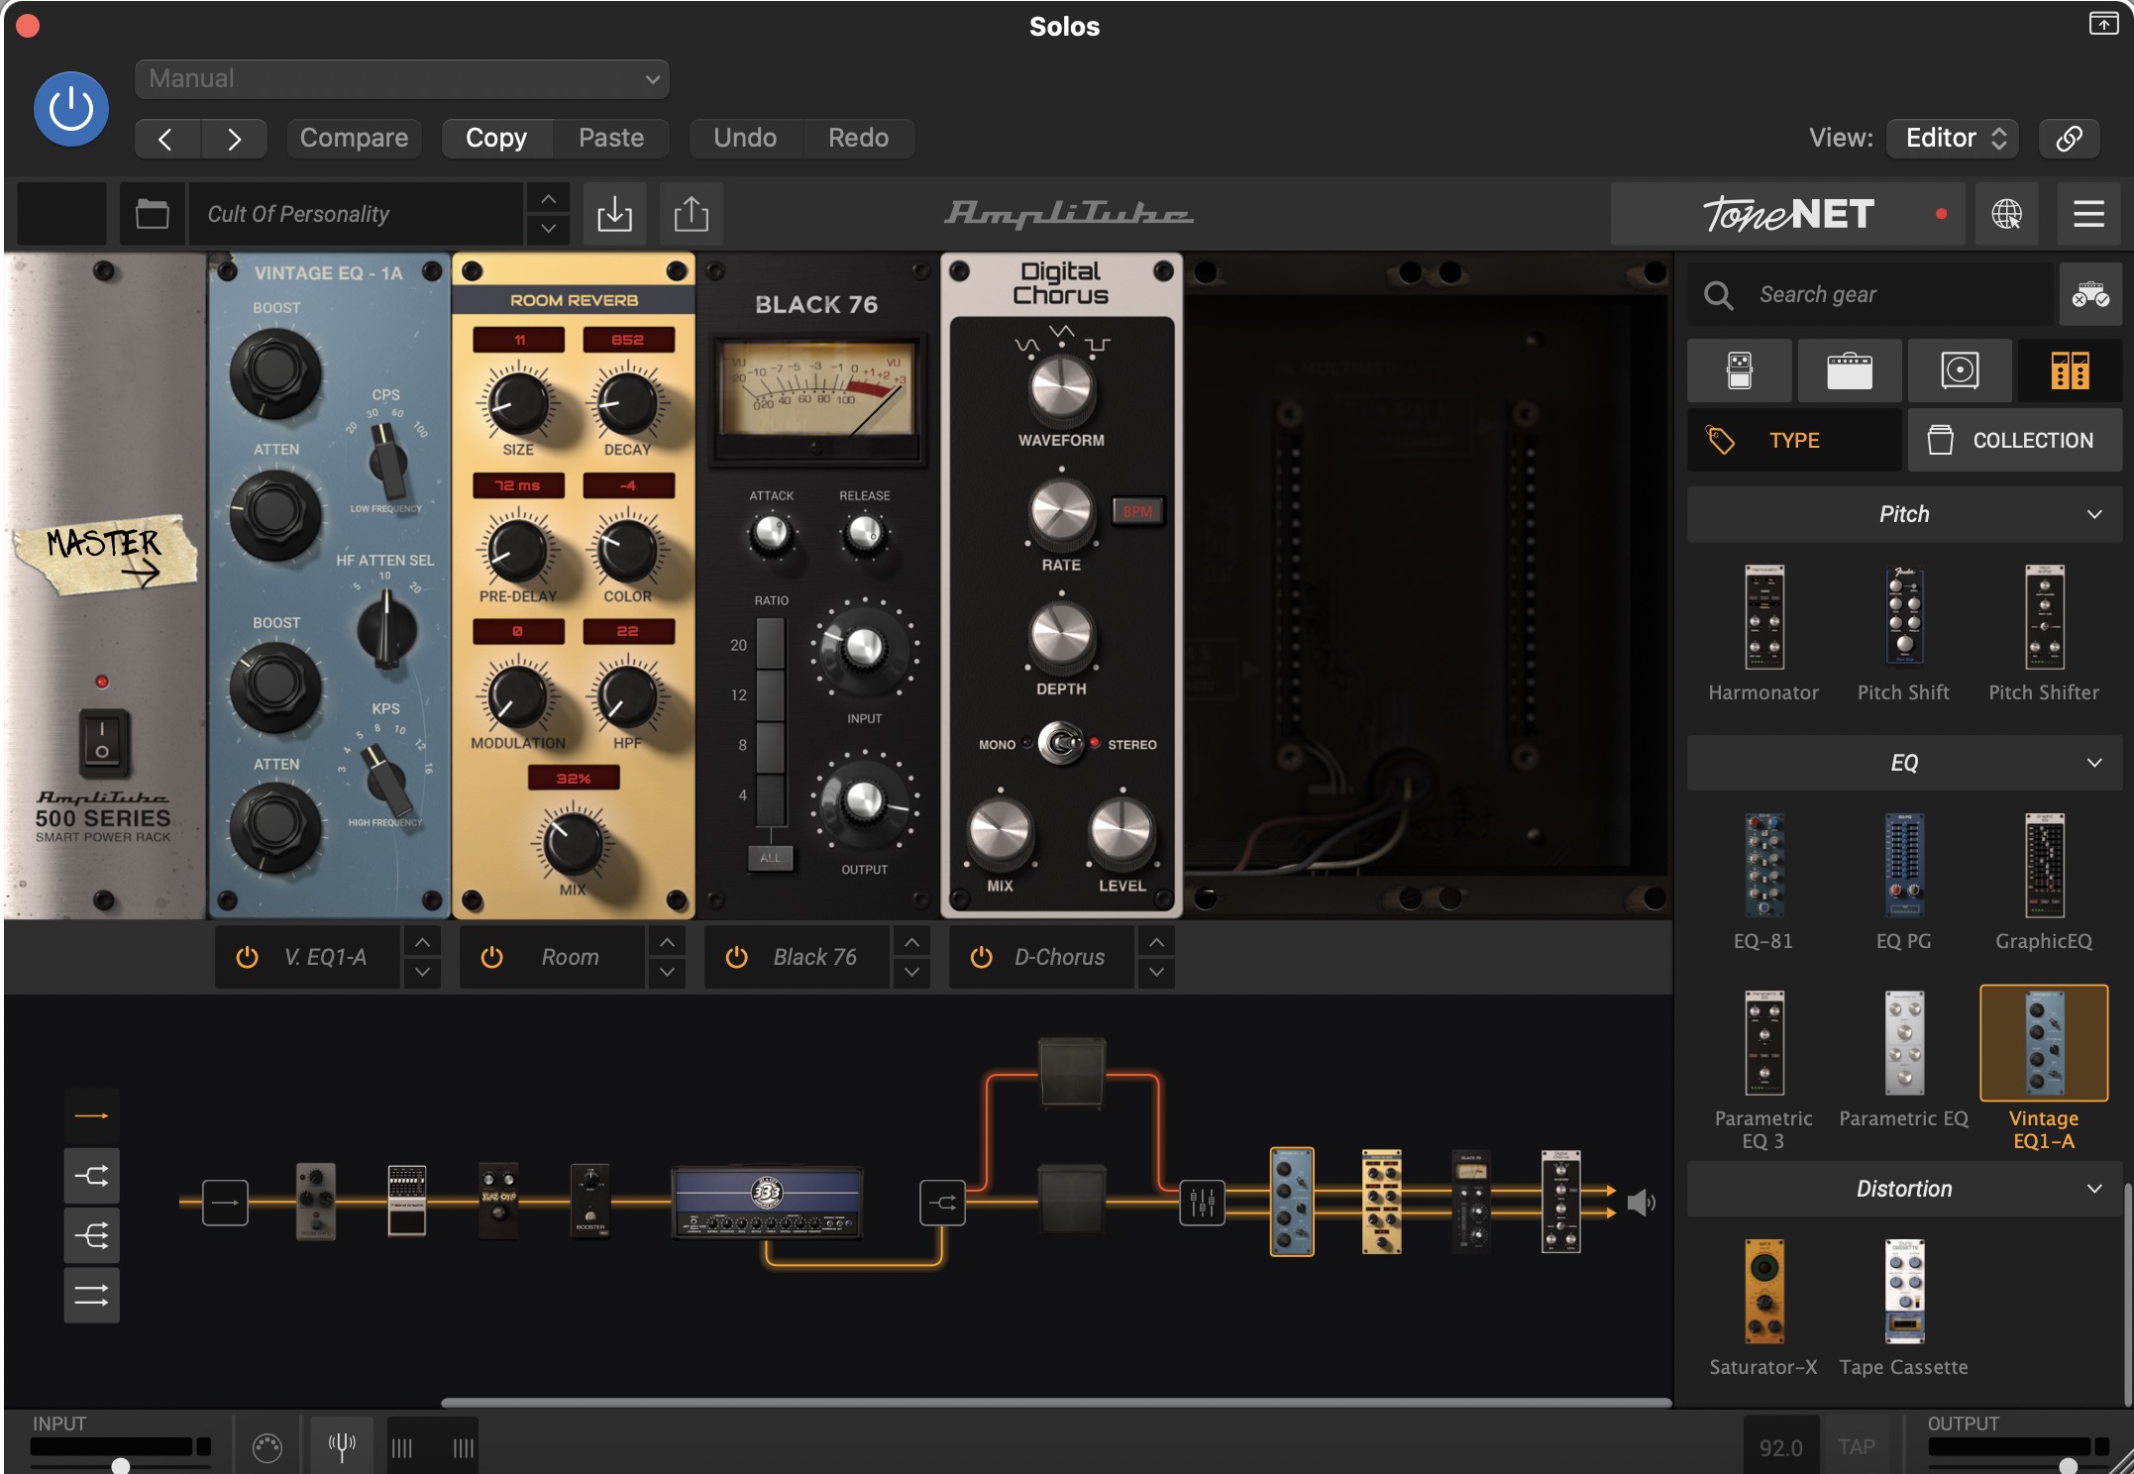Image resolution: width=2134 pixels, height=1474 pixels.
Task: Click the Undo button
Action: pyautogui.click(x=745, y=138)
